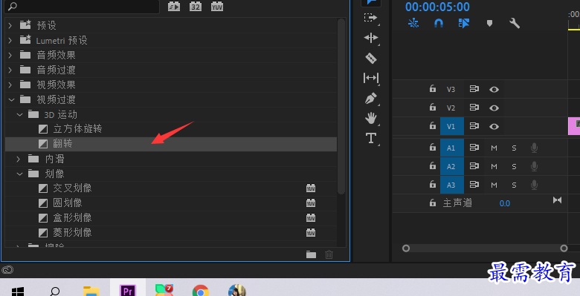The width and height of the screenshot is (580, 296).
Task: Target the A1 audio track
Action: click(x=452, y=148)
